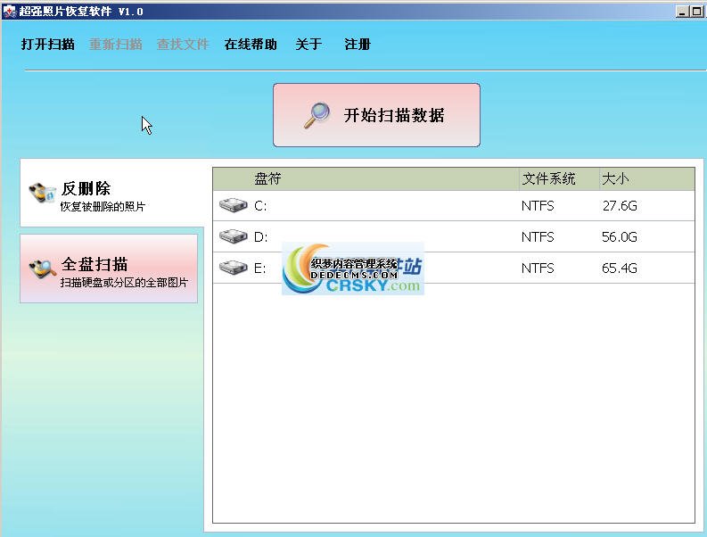
Task: Select the 27.6G size cell of C: drive
Action: tap(620, 206)
